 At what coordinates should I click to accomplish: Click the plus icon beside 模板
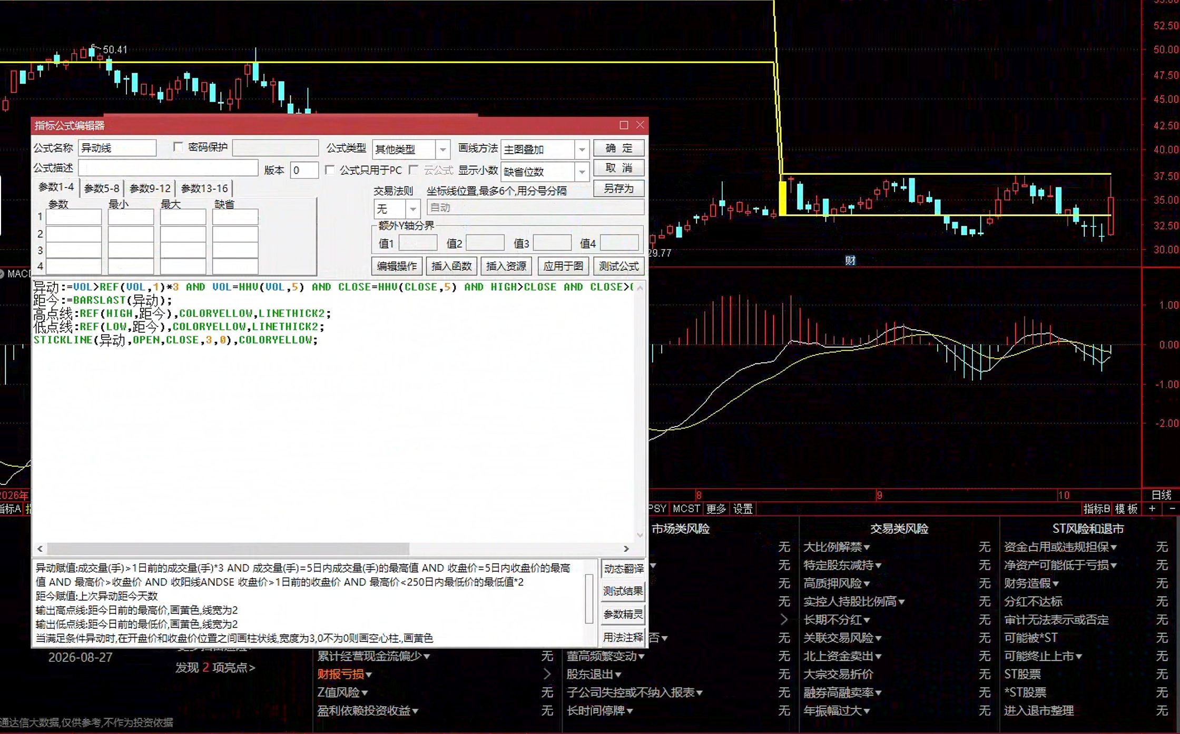click(1152, 509)
